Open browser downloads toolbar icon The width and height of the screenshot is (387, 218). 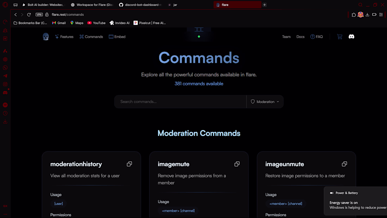tap(367, 14)
